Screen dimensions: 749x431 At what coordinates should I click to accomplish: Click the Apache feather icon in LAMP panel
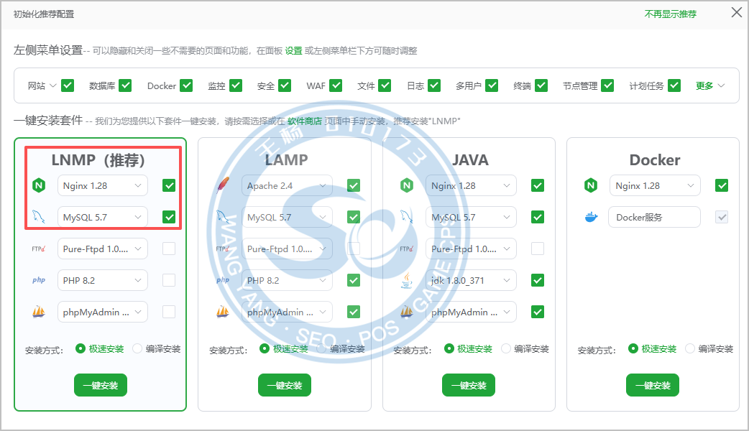pyautogui.click(x=223, y=185)
